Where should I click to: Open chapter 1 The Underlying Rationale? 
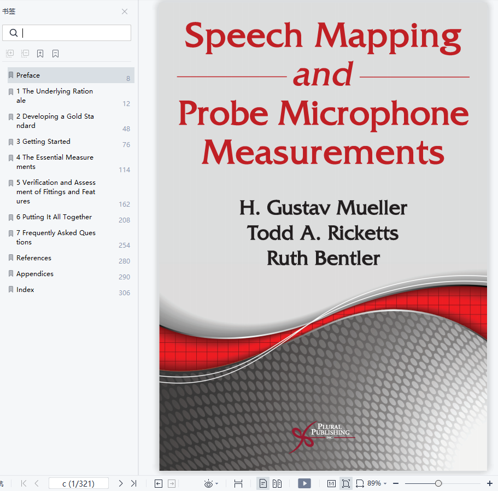click(71, 96)
